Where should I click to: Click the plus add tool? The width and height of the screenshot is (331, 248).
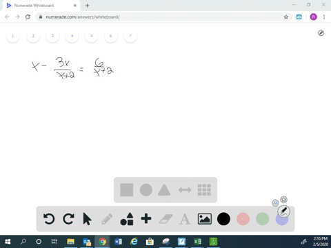[146, 218]
